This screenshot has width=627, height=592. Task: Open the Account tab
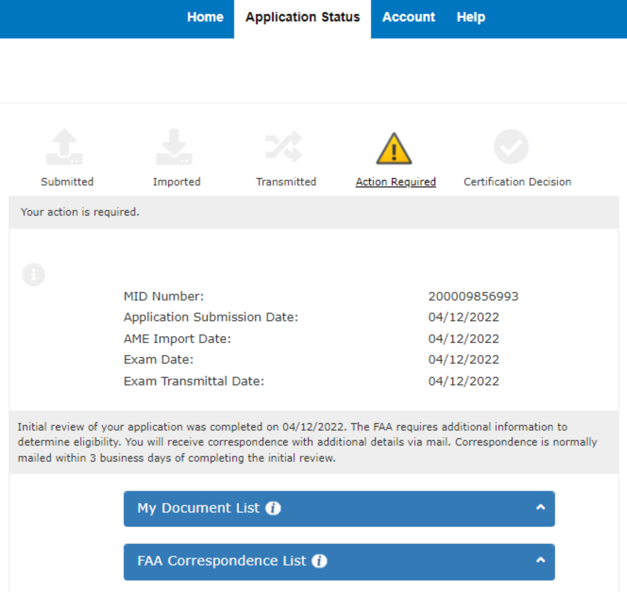click(x=408, y=17)
